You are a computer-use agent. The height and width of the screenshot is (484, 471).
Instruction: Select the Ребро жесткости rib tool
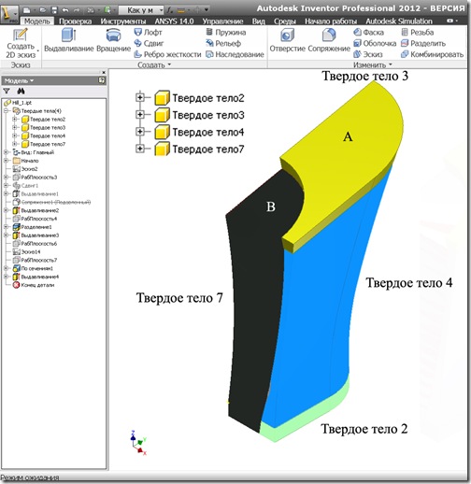(167, 54)
